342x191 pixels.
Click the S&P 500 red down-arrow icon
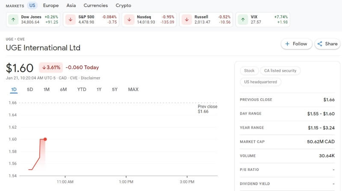(71, 20)
